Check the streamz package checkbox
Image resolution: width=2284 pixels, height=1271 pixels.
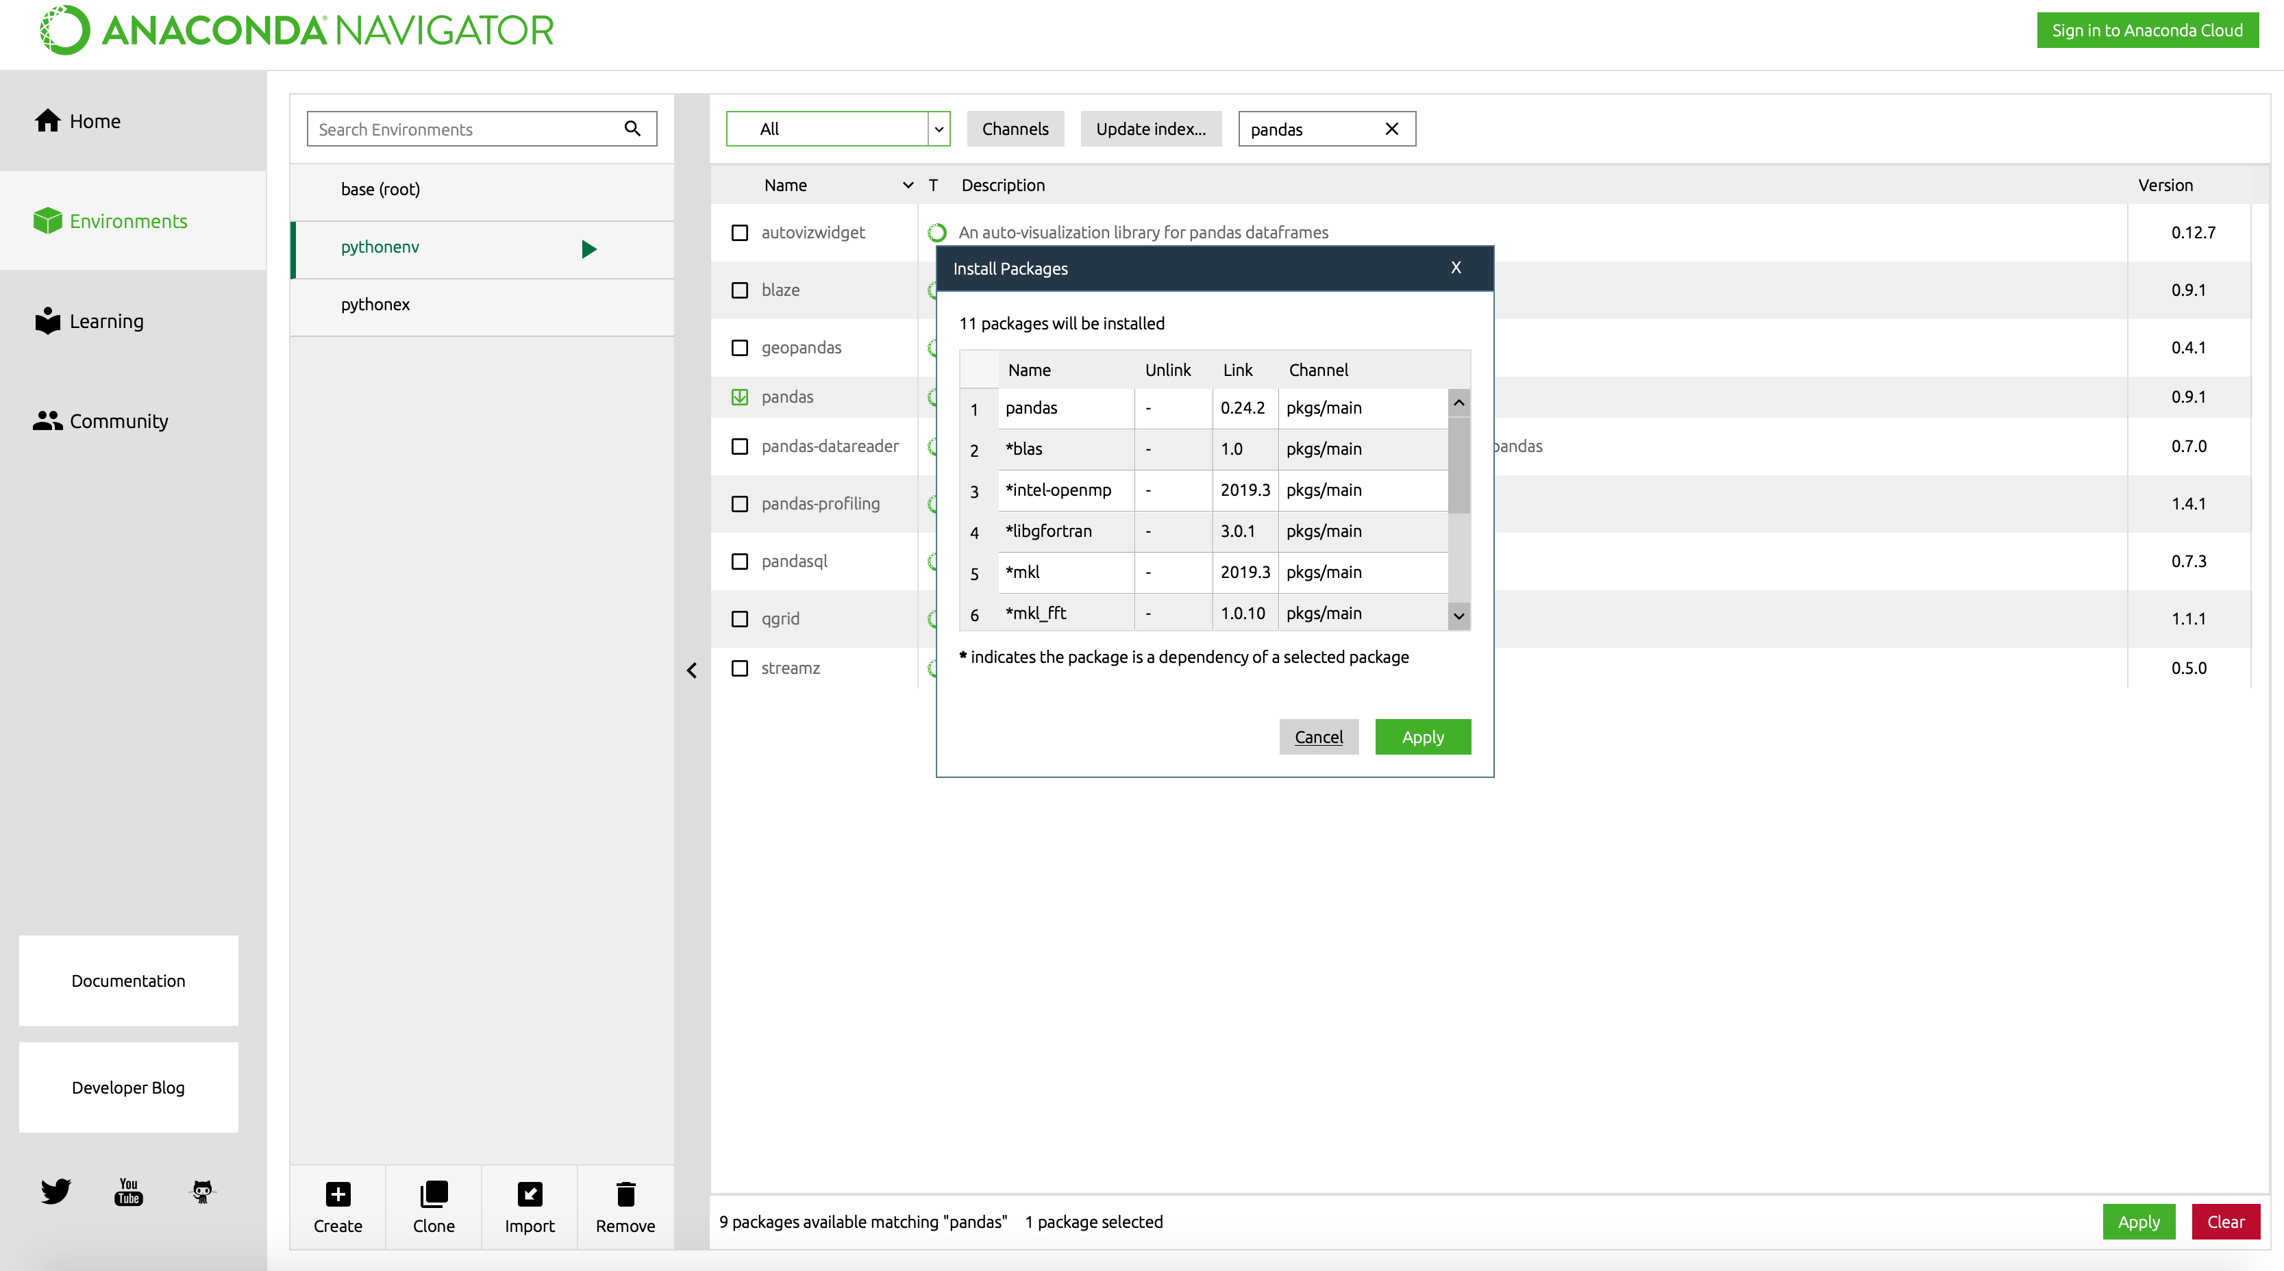click(739, 668)
